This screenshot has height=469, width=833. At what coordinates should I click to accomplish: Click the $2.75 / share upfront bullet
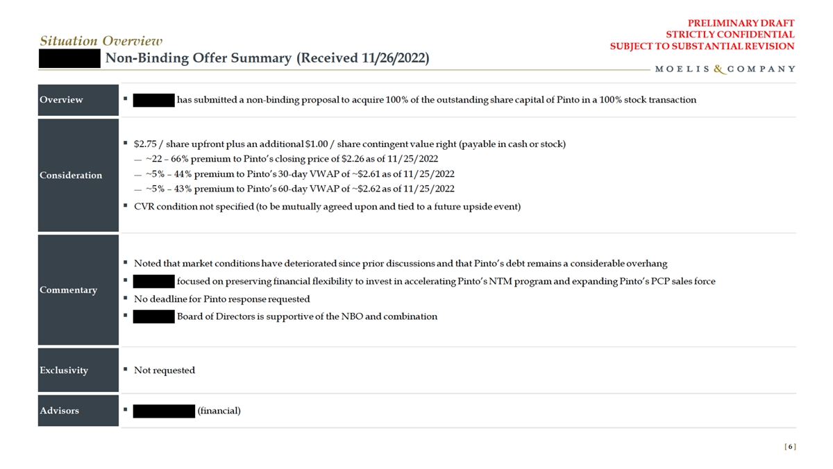tap(349, 144)
